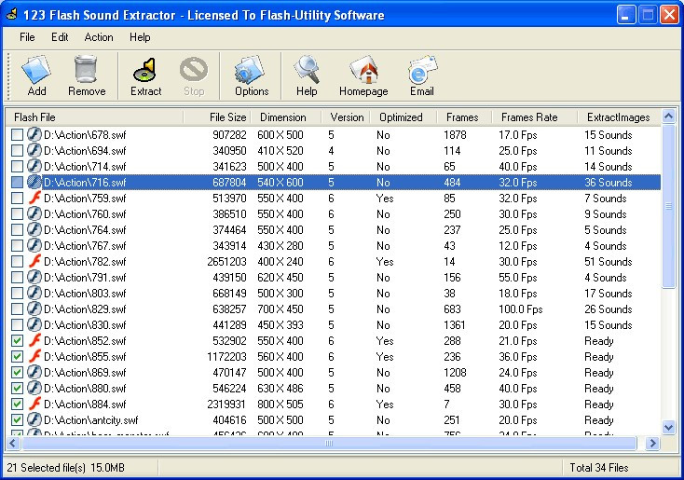This screenshot has width=684, height=480.
Task: Sort by the Optimized column header
Action: click(404, 117)
